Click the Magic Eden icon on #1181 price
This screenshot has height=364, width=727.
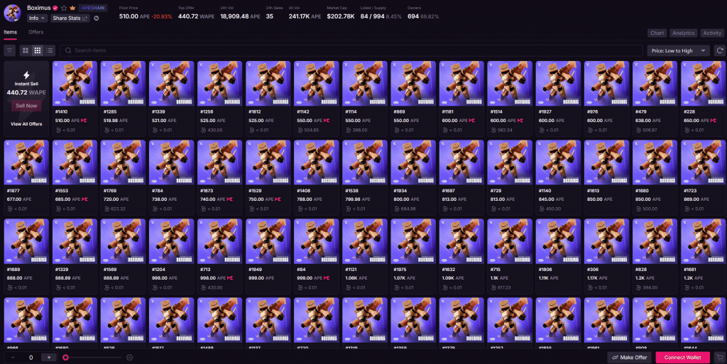[x=471, y=121]
